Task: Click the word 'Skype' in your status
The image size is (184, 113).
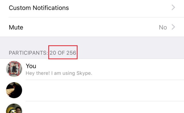Action: point(84,73)
